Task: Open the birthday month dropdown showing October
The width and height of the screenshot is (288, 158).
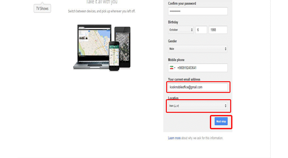Action: point(181,30)
